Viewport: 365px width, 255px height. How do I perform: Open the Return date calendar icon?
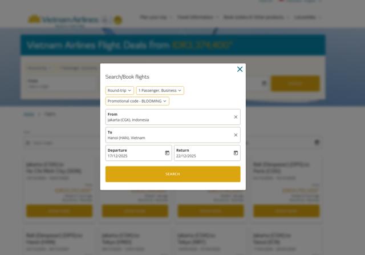click(236, 153)
